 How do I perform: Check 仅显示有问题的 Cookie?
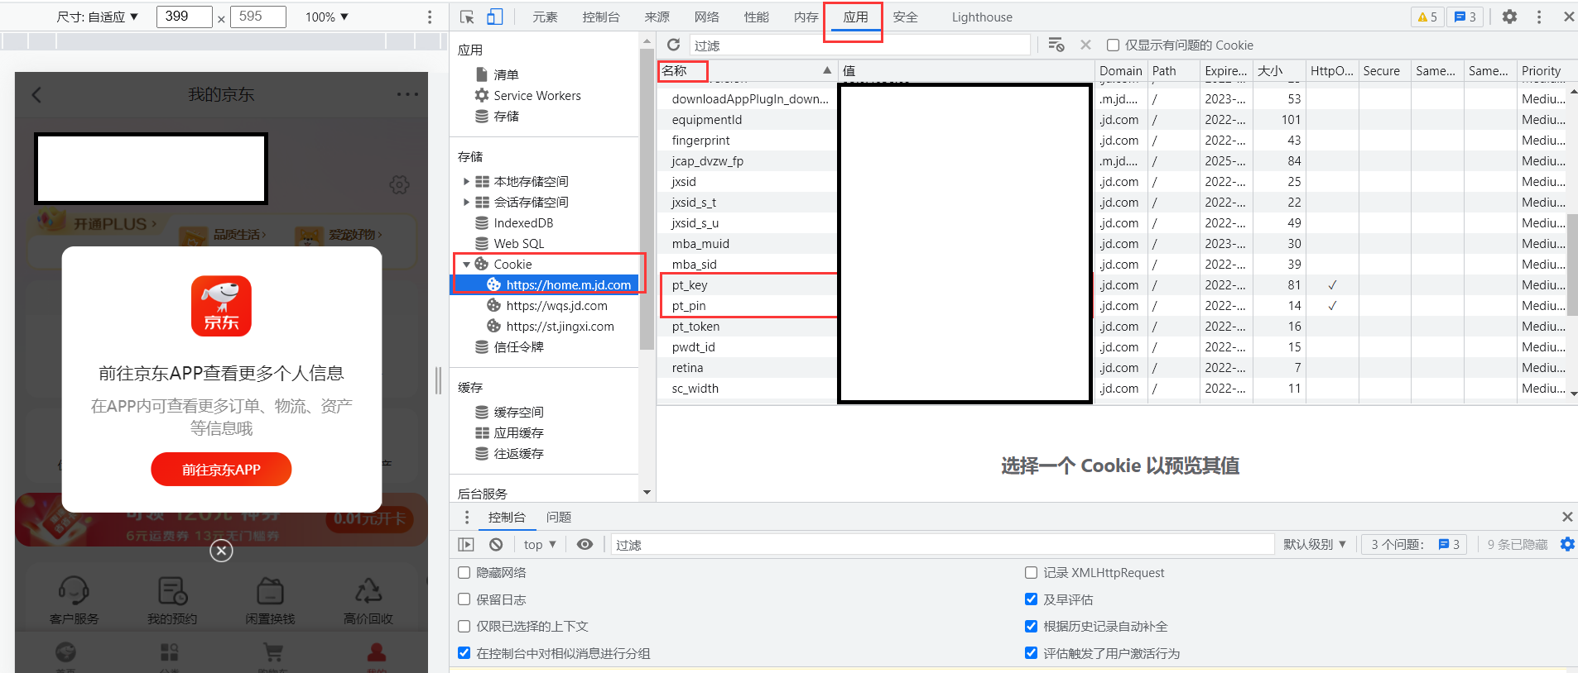[x=1114, y=45]
